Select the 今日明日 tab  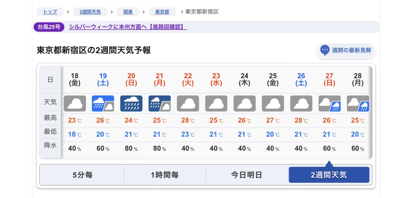[247, 175]
